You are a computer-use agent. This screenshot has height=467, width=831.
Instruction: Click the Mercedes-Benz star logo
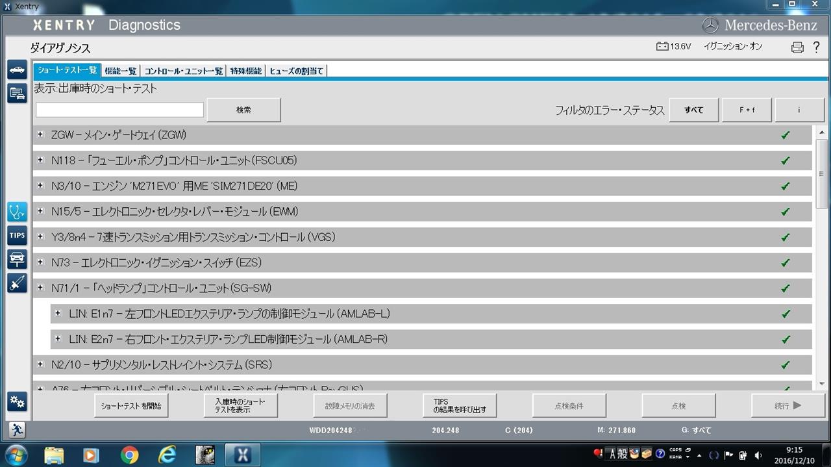[x=710, y=25]
